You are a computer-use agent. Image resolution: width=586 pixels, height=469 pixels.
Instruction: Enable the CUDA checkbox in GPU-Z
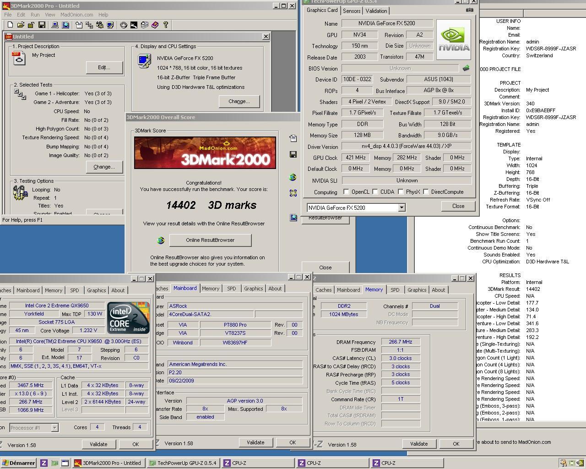375,192
